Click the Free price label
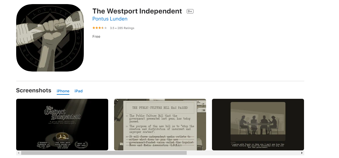Screen dimensions: 339x158 [96, 36]
